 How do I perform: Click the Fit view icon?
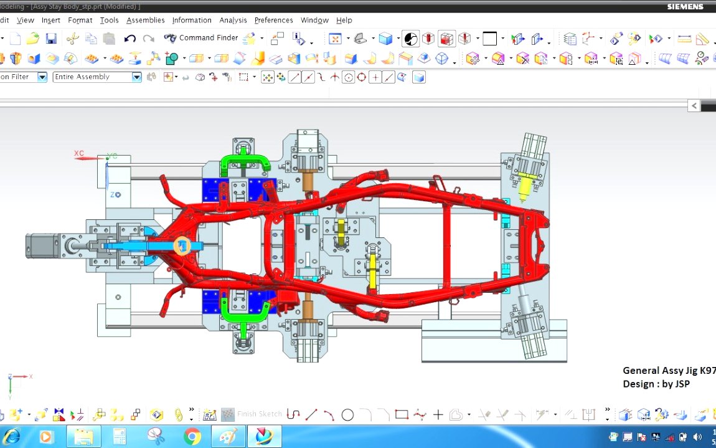(335, 39)
